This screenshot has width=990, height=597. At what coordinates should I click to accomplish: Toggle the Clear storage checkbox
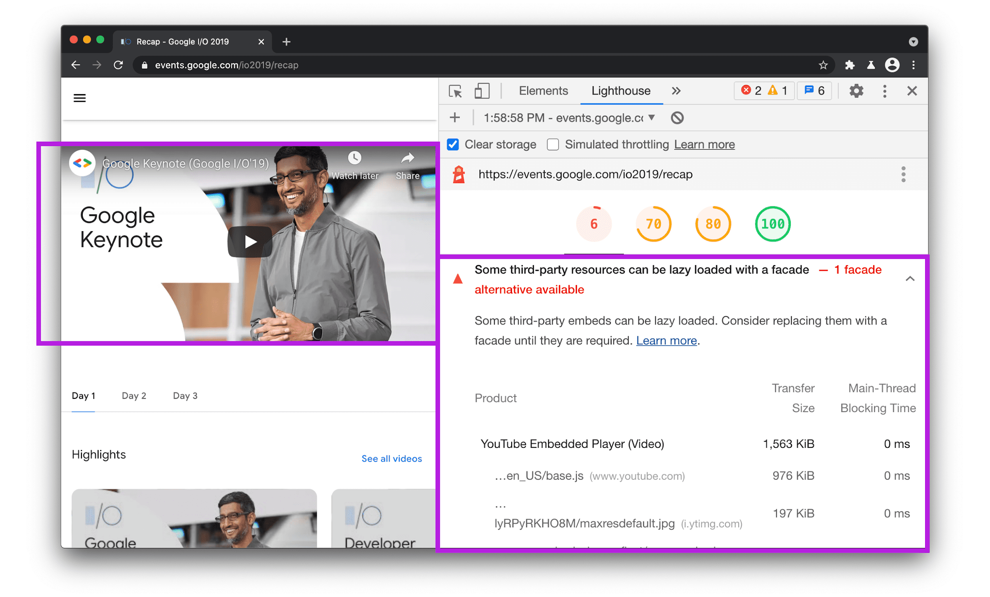point(454,144)
